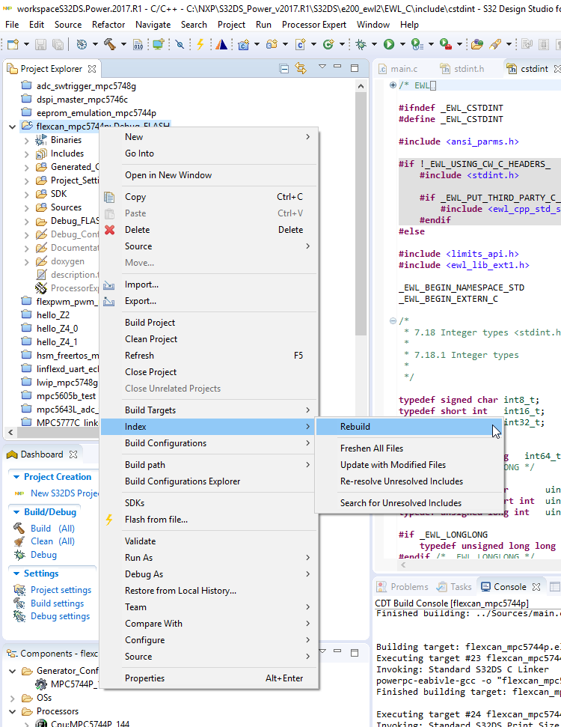The height and width of the screenshot is (727, 561).
Task: Switch to Problems tab
Action: point(402,587)
